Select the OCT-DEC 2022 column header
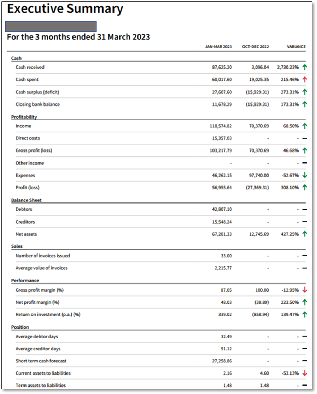The width and height of the screenshot is (317, 394). click(256, 47)
